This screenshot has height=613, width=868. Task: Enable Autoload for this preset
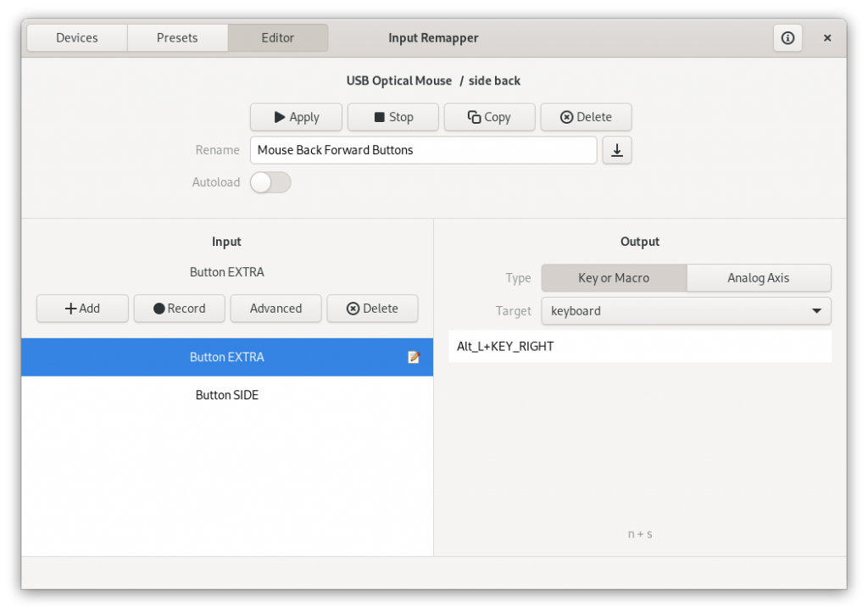click(270, 182)
